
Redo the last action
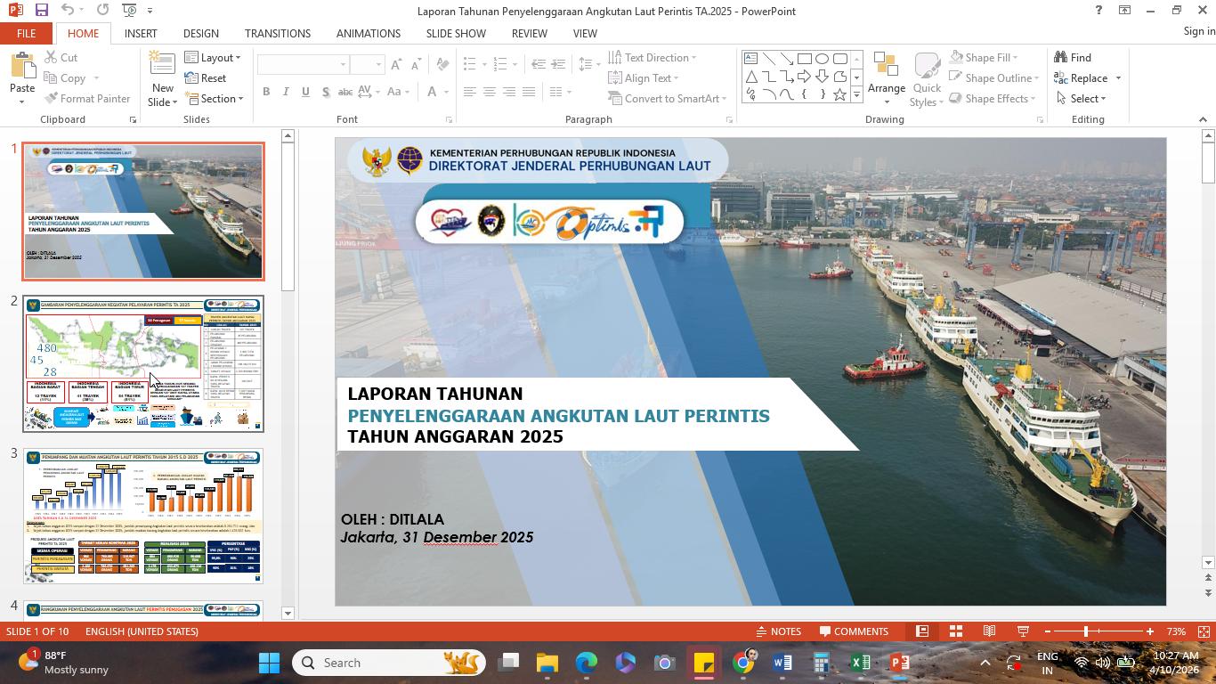pyautogui.click(x=102, y=10)
